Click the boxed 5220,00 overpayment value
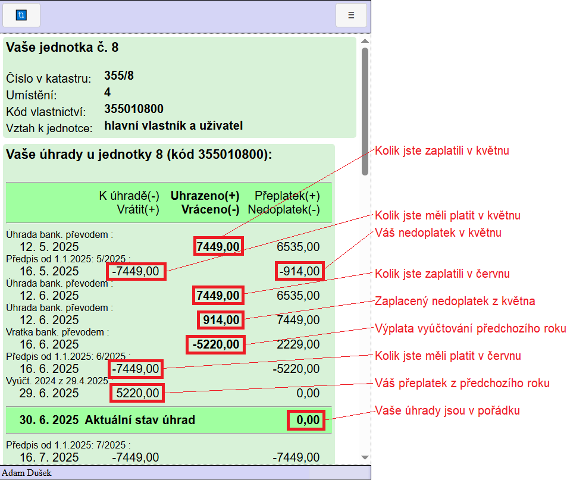The width and height of the screenshot is (567, 480). (137, 393)
